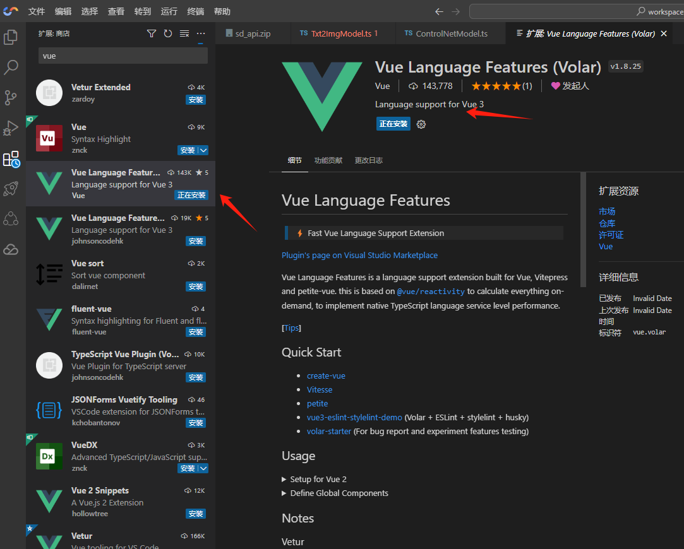Viewport: 684px width, 549px height.
Task: Open Run and Debug view
Action: pos(11,128)
